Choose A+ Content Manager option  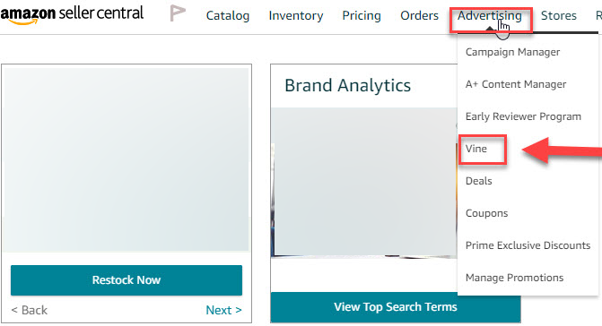click(516, 84)
